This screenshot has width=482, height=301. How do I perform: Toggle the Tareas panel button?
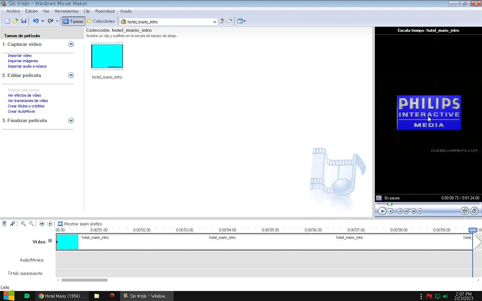click(73, 21)
